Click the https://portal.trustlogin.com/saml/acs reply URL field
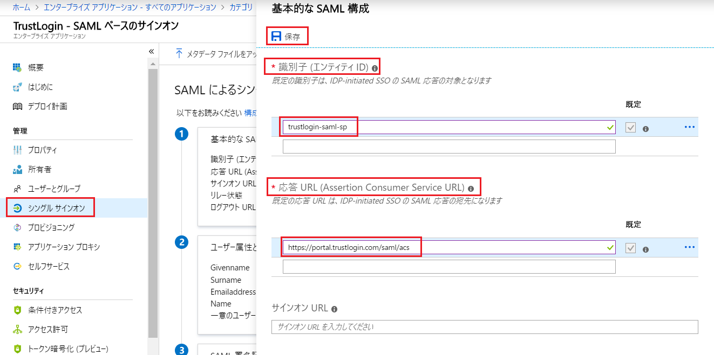The height and width of the screenshot is (355, 714). tap(449, 247)
